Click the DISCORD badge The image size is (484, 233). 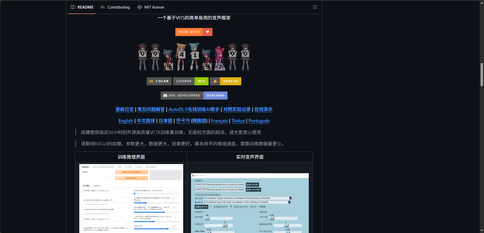click(x=215, y=95)
